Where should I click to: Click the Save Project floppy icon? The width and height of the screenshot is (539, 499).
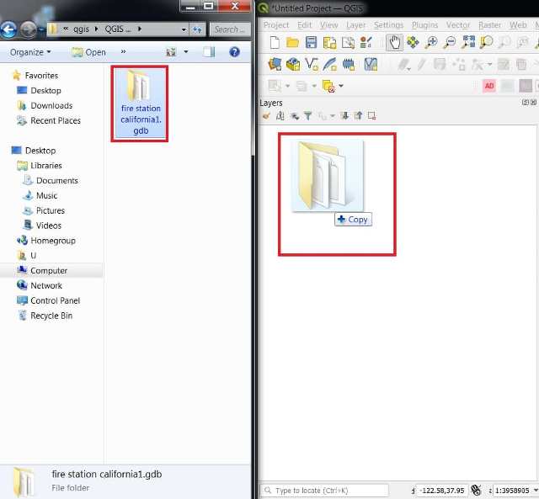coord(311,43)
